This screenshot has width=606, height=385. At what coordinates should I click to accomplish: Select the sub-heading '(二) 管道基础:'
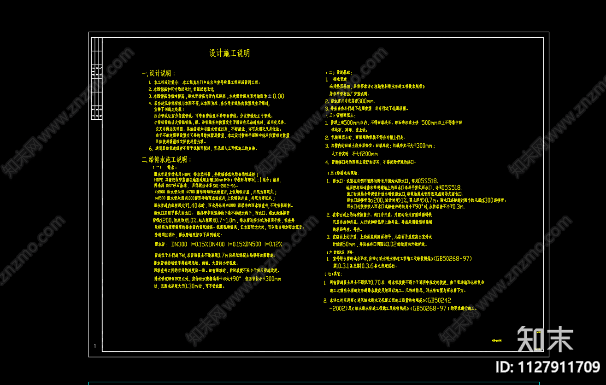(x=339, y=73)
